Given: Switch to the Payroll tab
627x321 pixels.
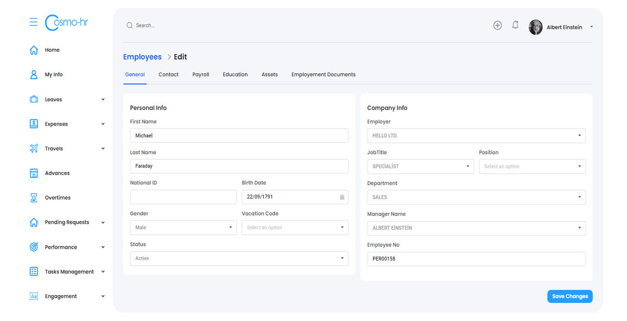Looking at the screenshot, I should click(200, 75).
